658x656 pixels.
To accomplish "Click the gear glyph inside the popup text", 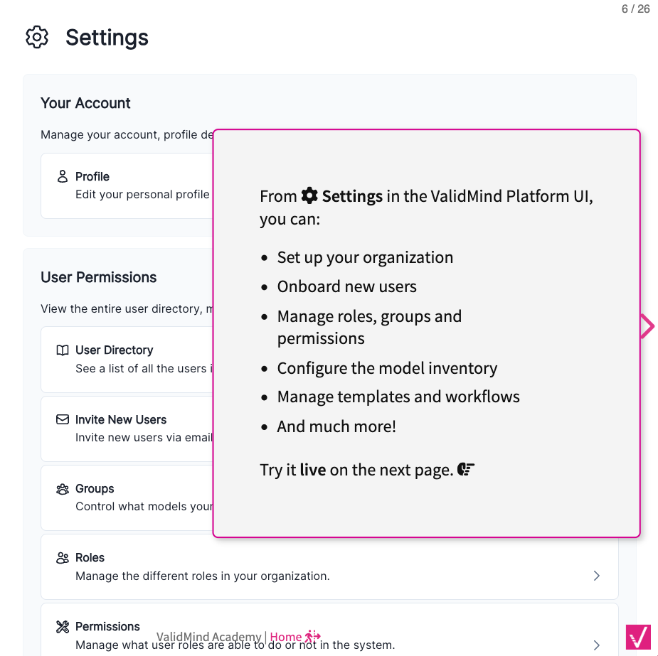I will point(309,195).
